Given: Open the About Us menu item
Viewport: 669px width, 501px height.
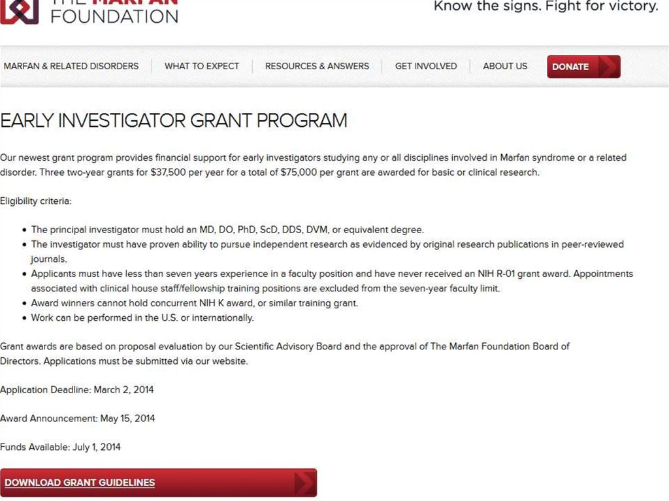Looking at the screenshot, I should click(x=505, y=66).
